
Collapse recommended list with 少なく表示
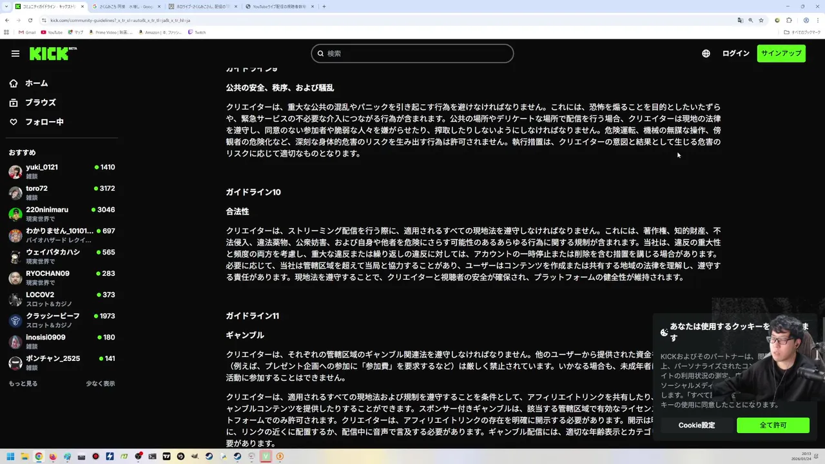point(101,383)
